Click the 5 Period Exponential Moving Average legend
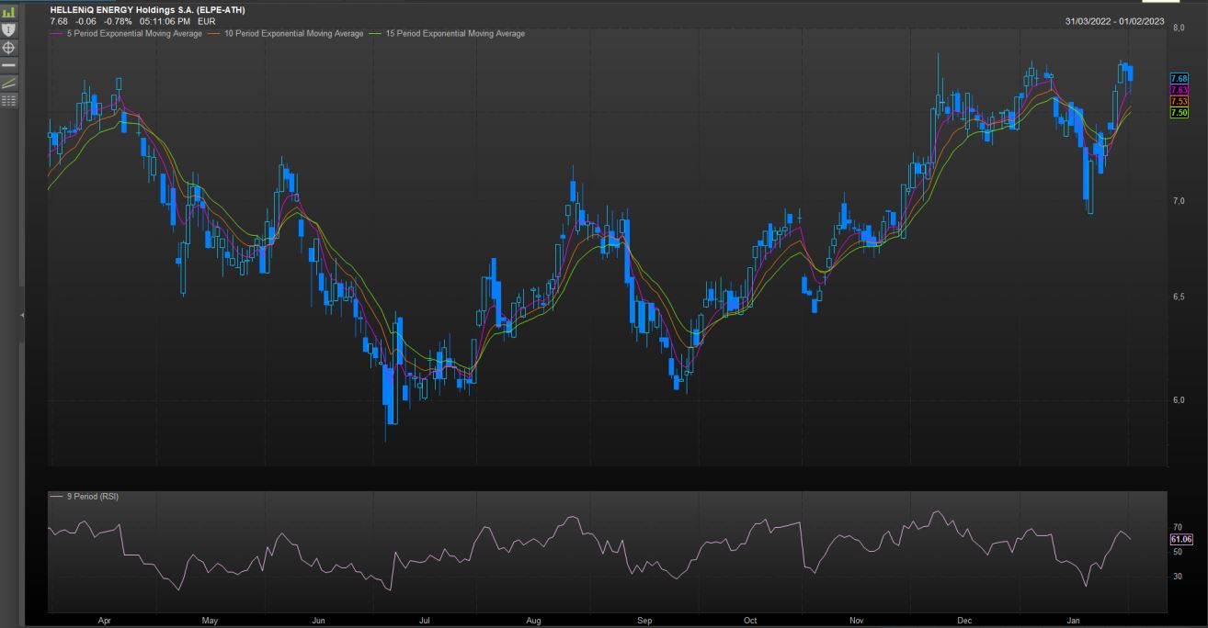Image resolution: width=1208 pixels, height=628 pixels. 134,34
